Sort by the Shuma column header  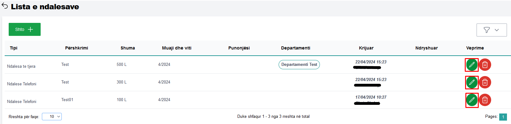tap(128, 48)
